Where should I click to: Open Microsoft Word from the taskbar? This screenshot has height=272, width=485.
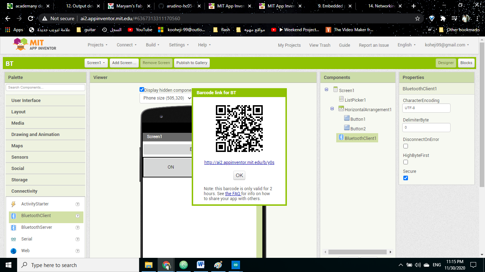click(201, 265)
